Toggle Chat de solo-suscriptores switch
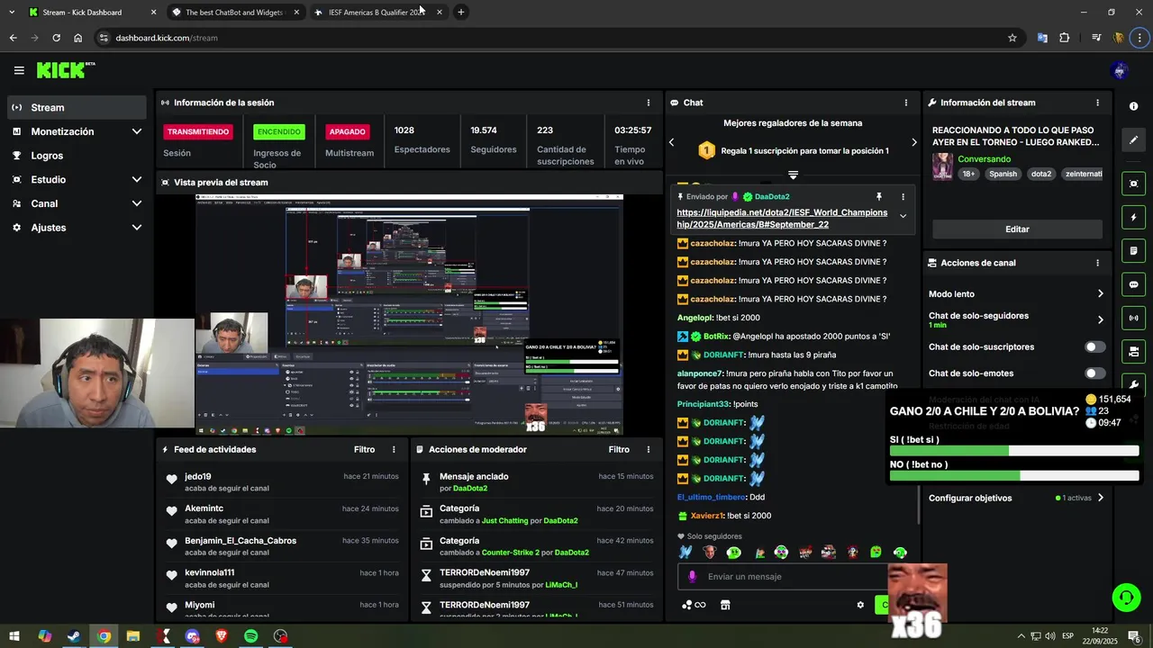The width and height of the screenshot is (1153, 648). point(1094,346)
